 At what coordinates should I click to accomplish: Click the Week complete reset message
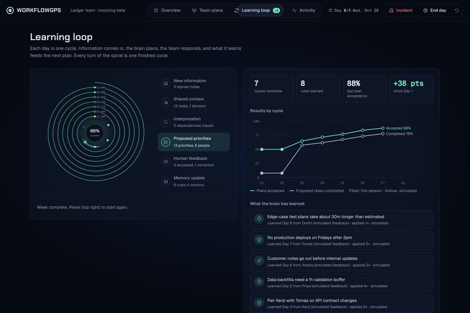pyautogui.click(x=82, y=208)
